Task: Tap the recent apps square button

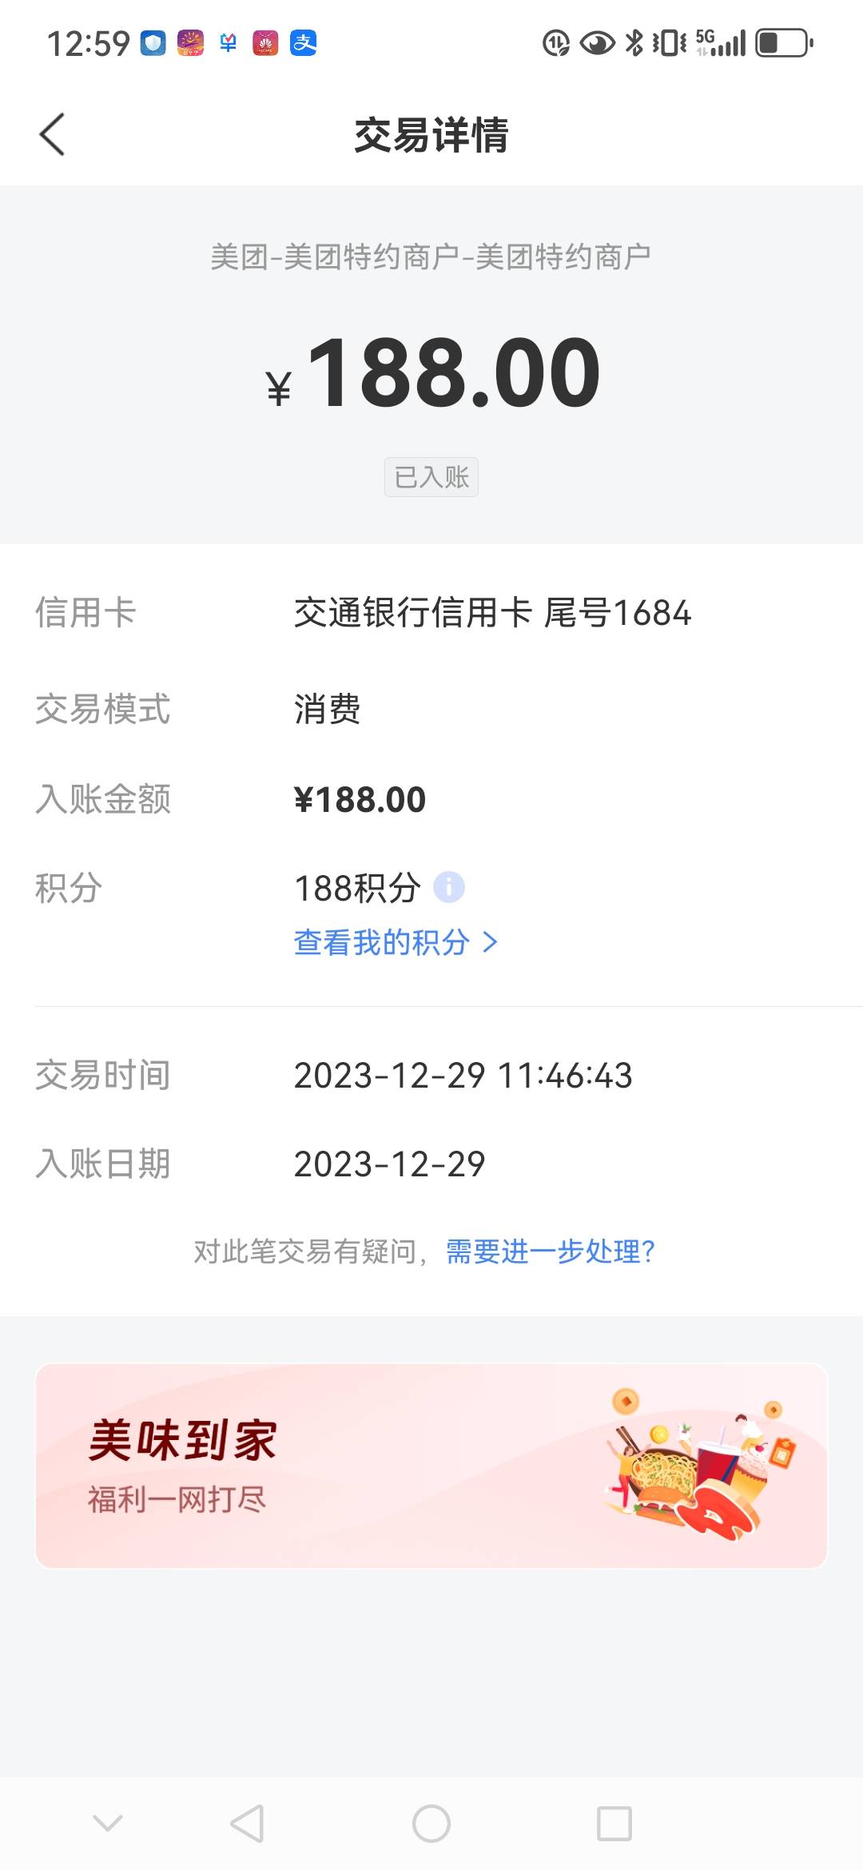Action: pyautogui.click(x=614, y=1824)
